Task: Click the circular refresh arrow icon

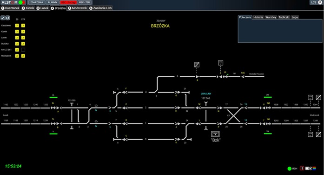Action: coord(7,18)
